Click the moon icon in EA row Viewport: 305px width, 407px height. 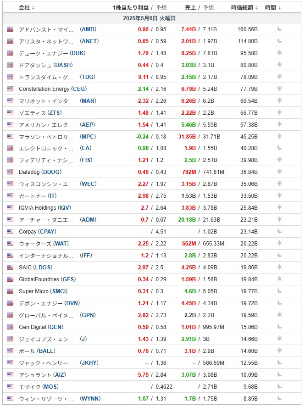280,148
